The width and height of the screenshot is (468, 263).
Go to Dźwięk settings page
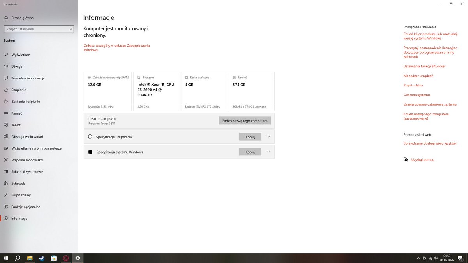[39, 67]
